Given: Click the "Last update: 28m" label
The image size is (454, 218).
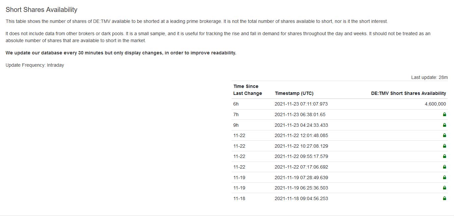Looking at the screenshot, I should click(x=429, y=77).
